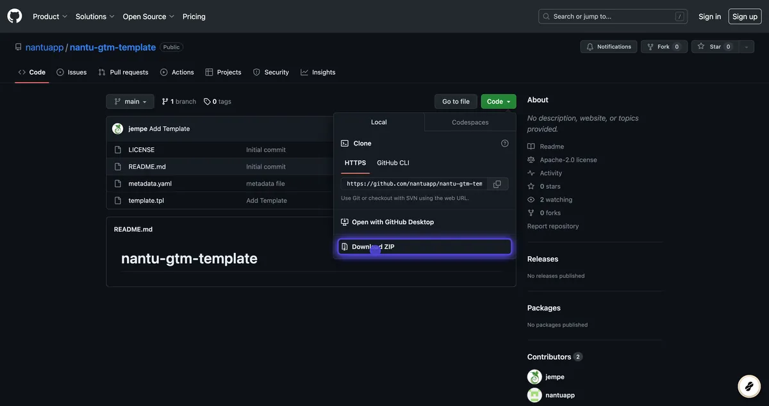This screenshot has width=769, height=406.
Task: View the 1 branch link
Action: 179,102
